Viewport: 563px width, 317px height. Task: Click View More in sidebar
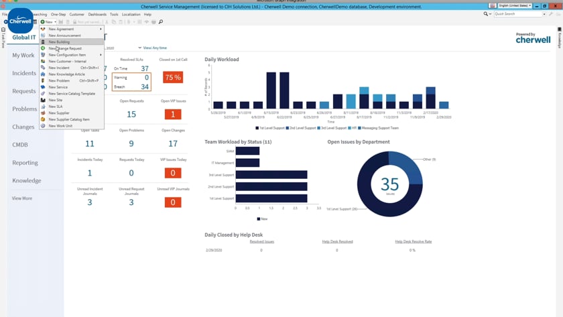(x=22, y=198)
